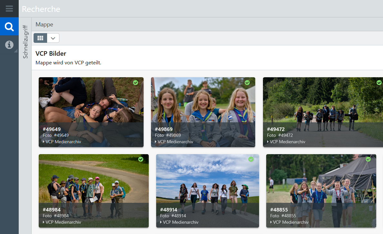Image resolution: width=383 pixels, height=234 pixels.
Task: Open the Schnellzugriff side panel
Action: [25, 42]
